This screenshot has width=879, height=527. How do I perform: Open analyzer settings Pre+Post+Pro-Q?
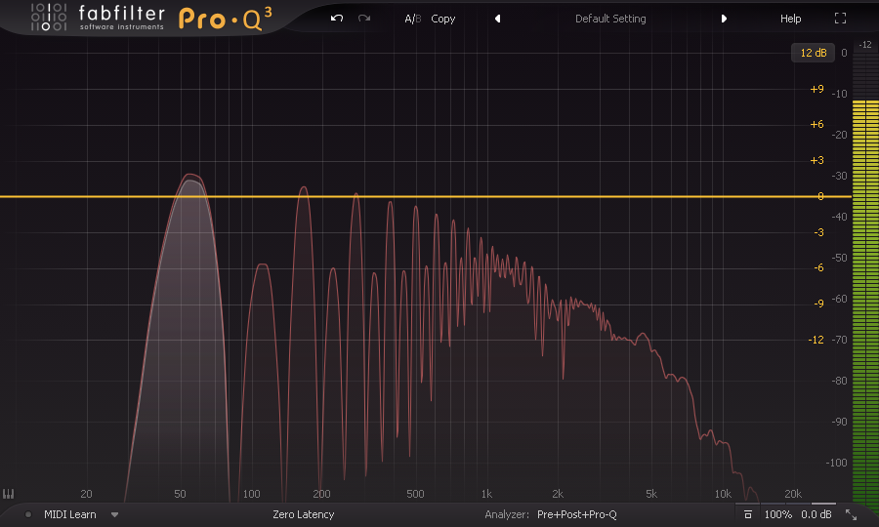click(x=577, y=514)
